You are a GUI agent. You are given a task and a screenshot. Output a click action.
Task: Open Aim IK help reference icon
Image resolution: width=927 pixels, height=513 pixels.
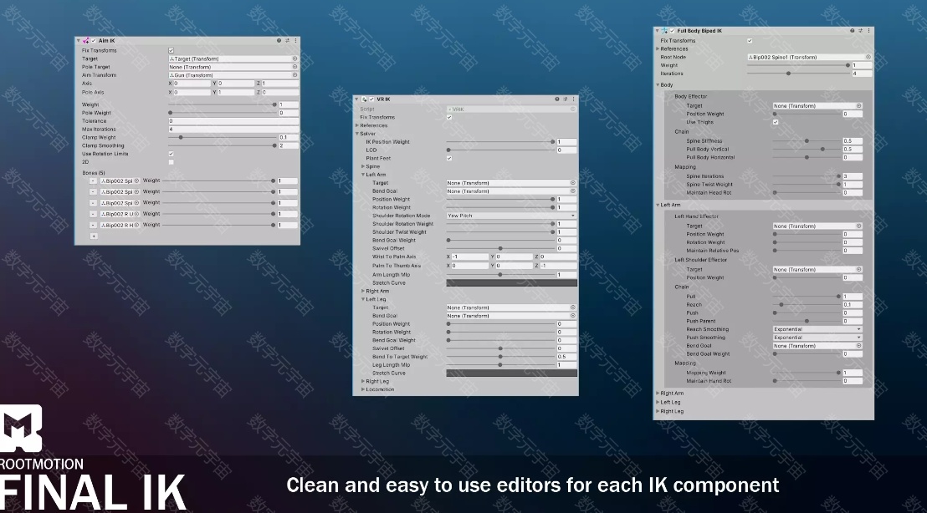(279, 41)
